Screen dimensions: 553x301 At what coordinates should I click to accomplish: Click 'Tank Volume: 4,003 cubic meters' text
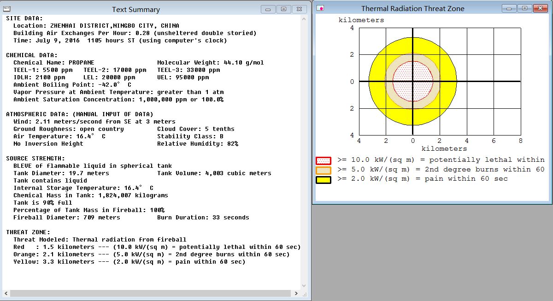214,173
